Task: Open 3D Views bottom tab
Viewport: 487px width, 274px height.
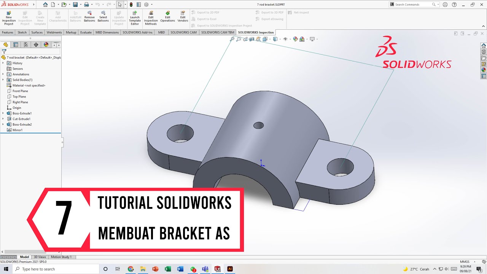Action: click(40, 257)
